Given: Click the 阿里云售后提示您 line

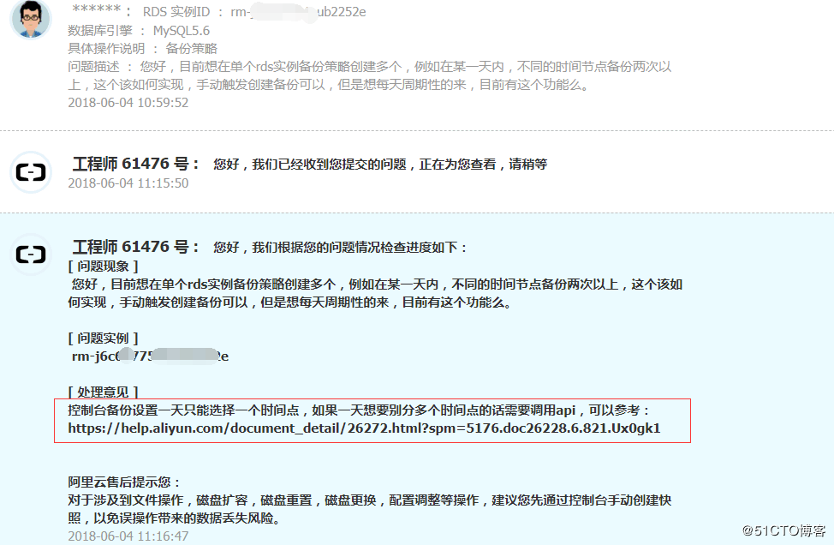Looking at the screenshot, I should coord(124,482).
